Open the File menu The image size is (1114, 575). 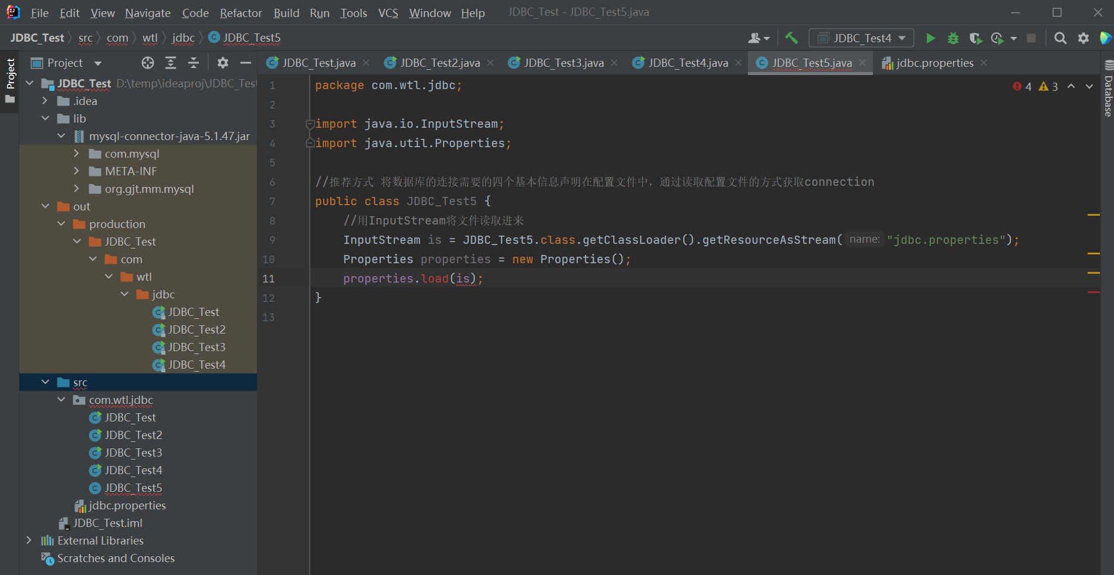39,13
